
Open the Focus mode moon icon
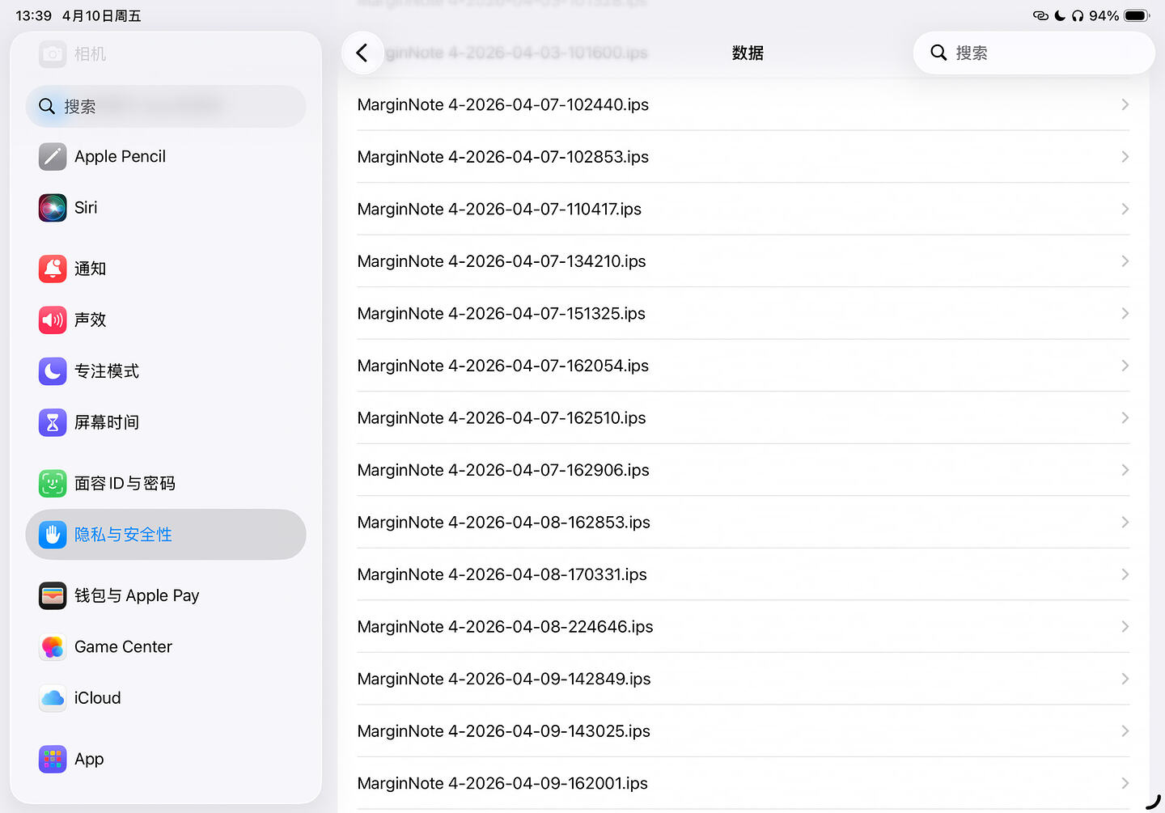53,371
